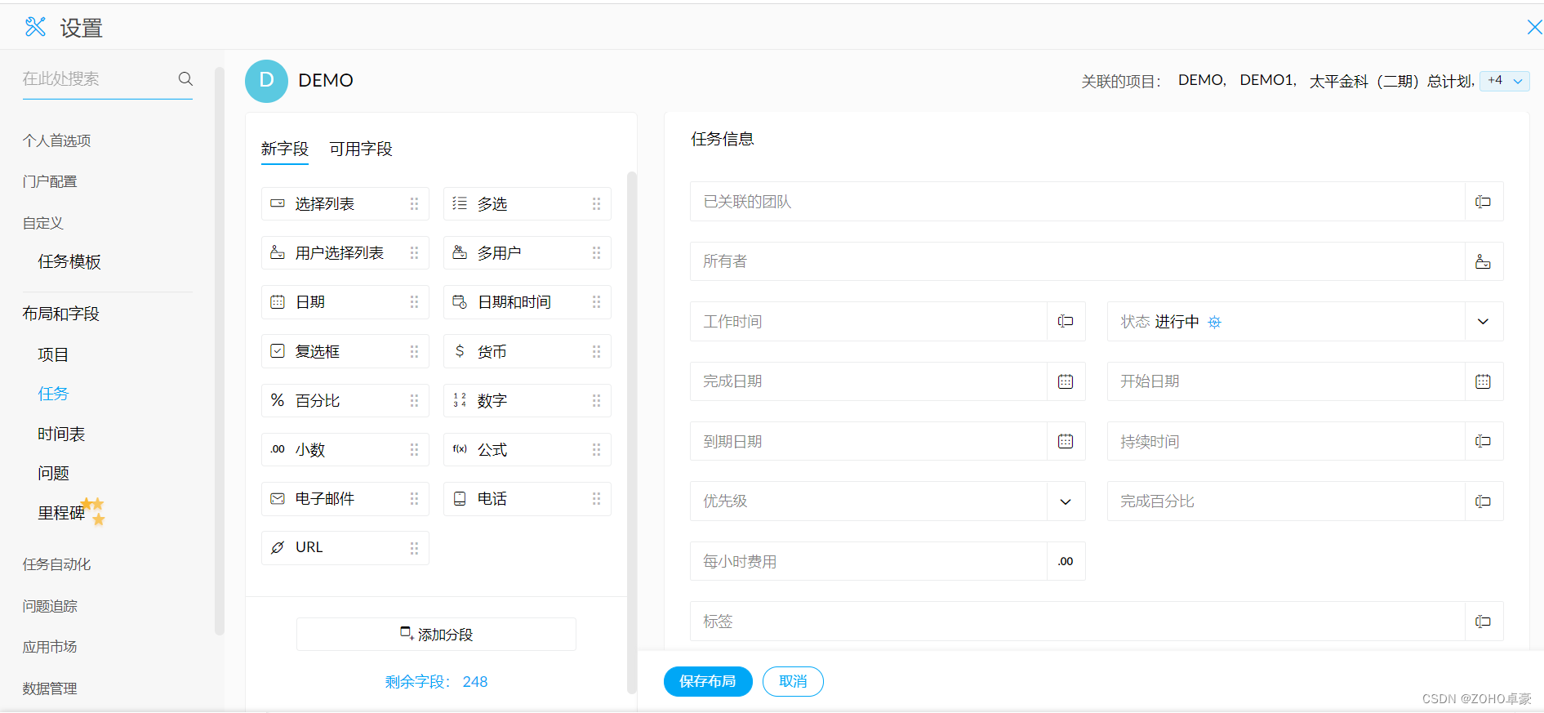Click the 任务信息 section heading
The width and height of the screenshot is (1544, 713).
[723, 139]
